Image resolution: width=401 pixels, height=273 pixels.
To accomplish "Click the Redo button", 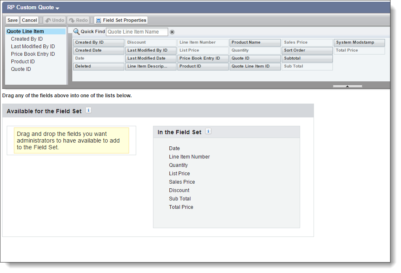I will [78, 20].
